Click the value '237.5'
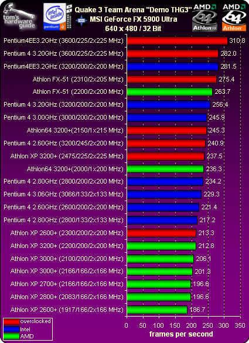249x343 pixels. pyautogui.click(x=214, y=156)
